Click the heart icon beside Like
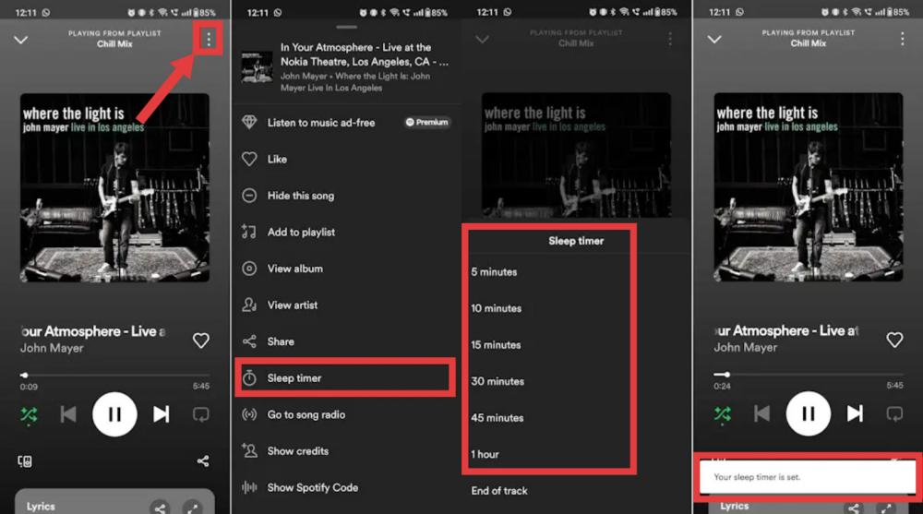 point(249,159)
